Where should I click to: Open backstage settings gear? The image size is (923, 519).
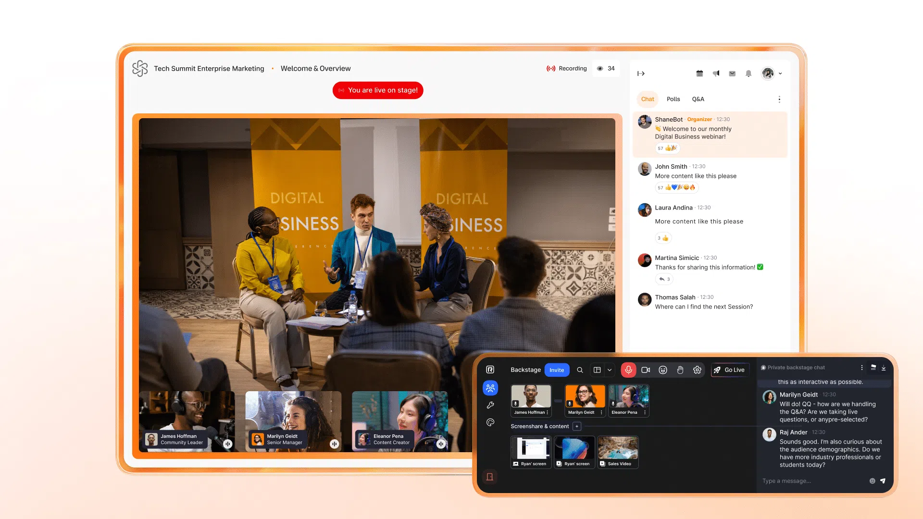pos(697,370)
